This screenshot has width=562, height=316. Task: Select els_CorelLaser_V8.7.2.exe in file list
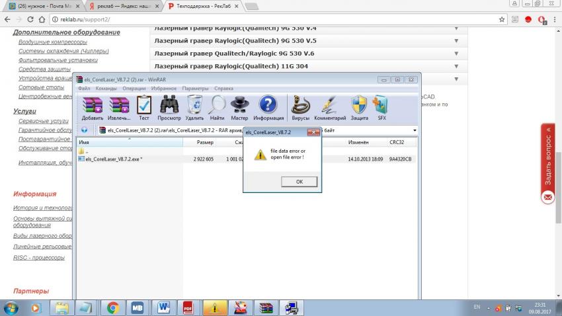110,159
